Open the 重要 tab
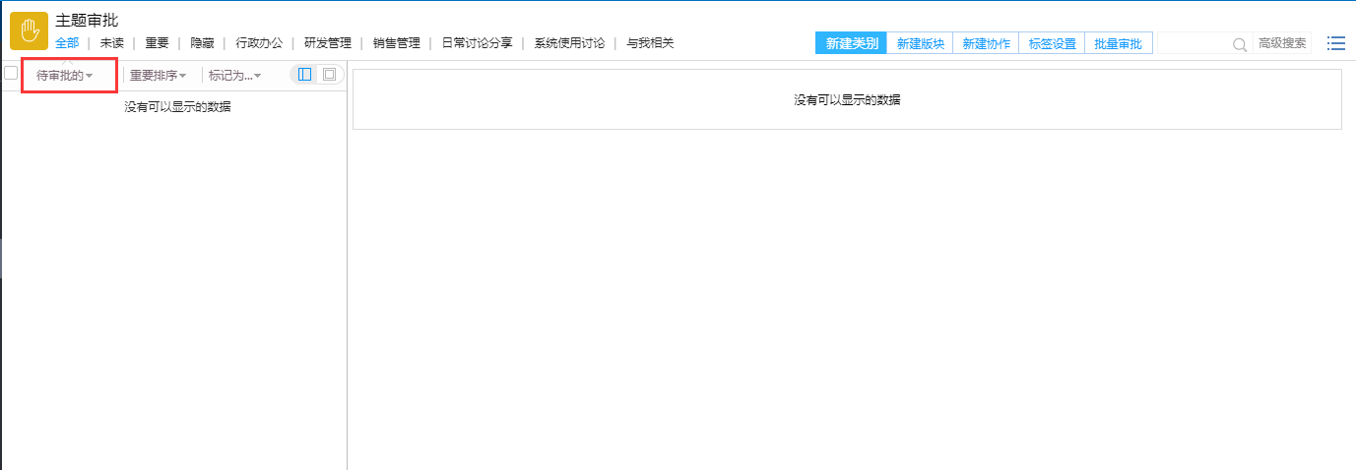The image size is (1356, 470). click(157, 43)
